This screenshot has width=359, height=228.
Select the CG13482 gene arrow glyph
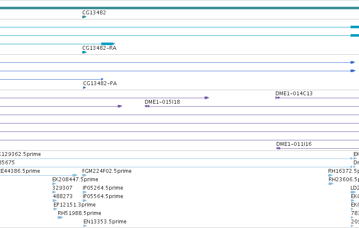[84, 17]
